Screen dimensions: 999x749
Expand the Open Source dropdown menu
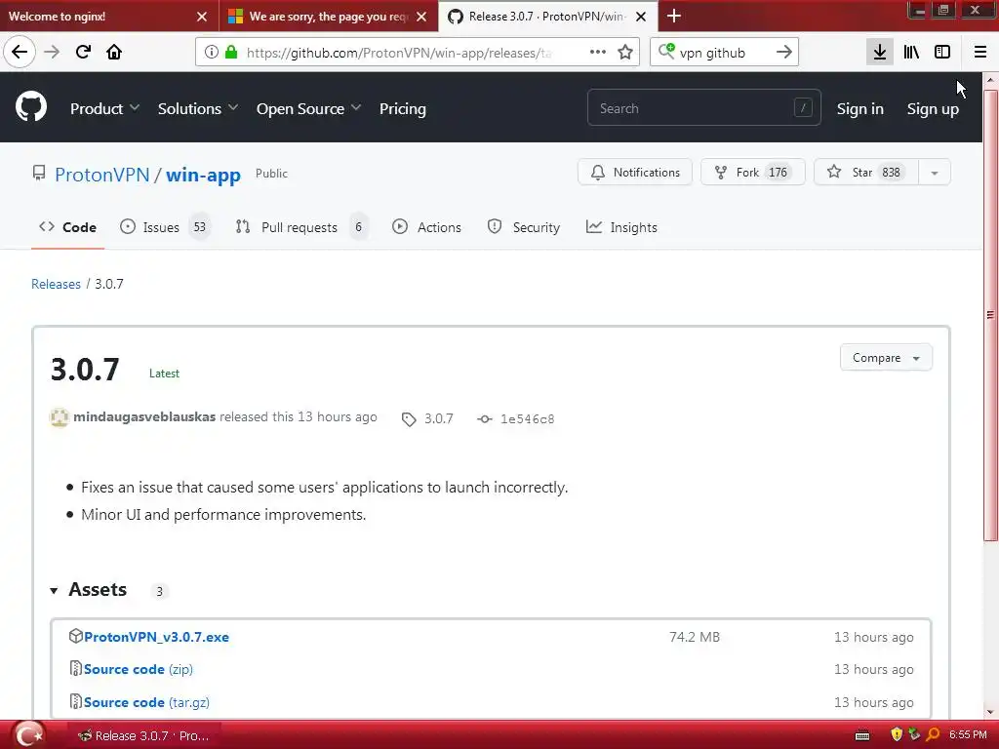[x=309, y=109]
